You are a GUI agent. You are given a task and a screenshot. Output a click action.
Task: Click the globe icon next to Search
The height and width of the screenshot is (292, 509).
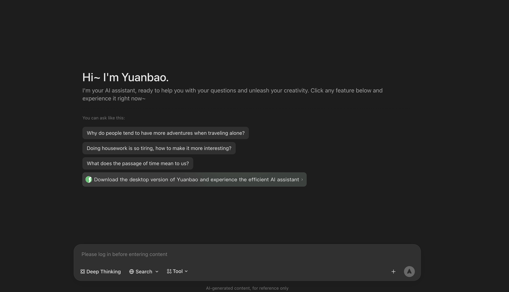coord(131,271)
